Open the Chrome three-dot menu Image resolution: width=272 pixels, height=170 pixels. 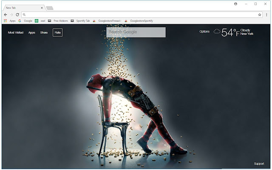point(266,15)
